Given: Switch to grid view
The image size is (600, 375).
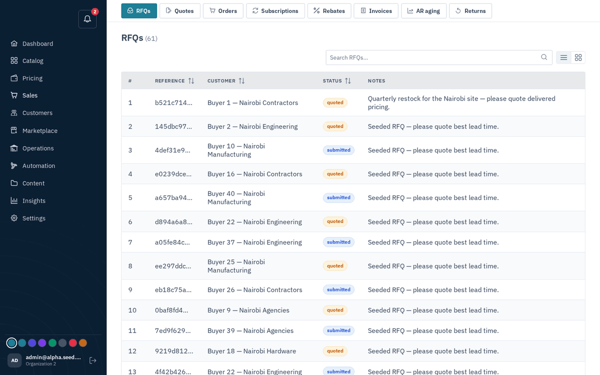Looking at the screenshot, I should (578, 57).
